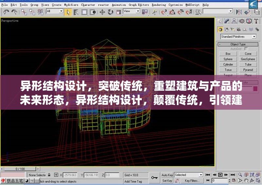Switch to the Modify panel tab

coord(227,21)
